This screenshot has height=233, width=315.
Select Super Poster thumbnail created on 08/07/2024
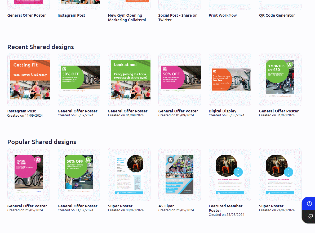[x=129, y=175]
